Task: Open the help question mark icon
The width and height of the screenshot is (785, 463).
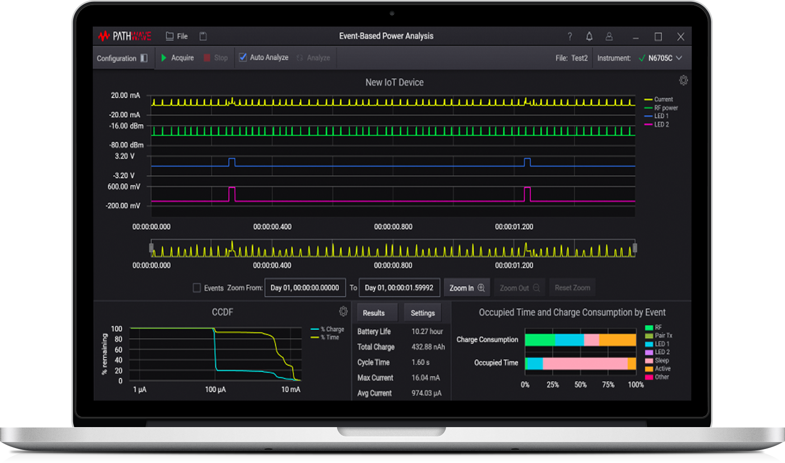Action: (x=570, y=36)
